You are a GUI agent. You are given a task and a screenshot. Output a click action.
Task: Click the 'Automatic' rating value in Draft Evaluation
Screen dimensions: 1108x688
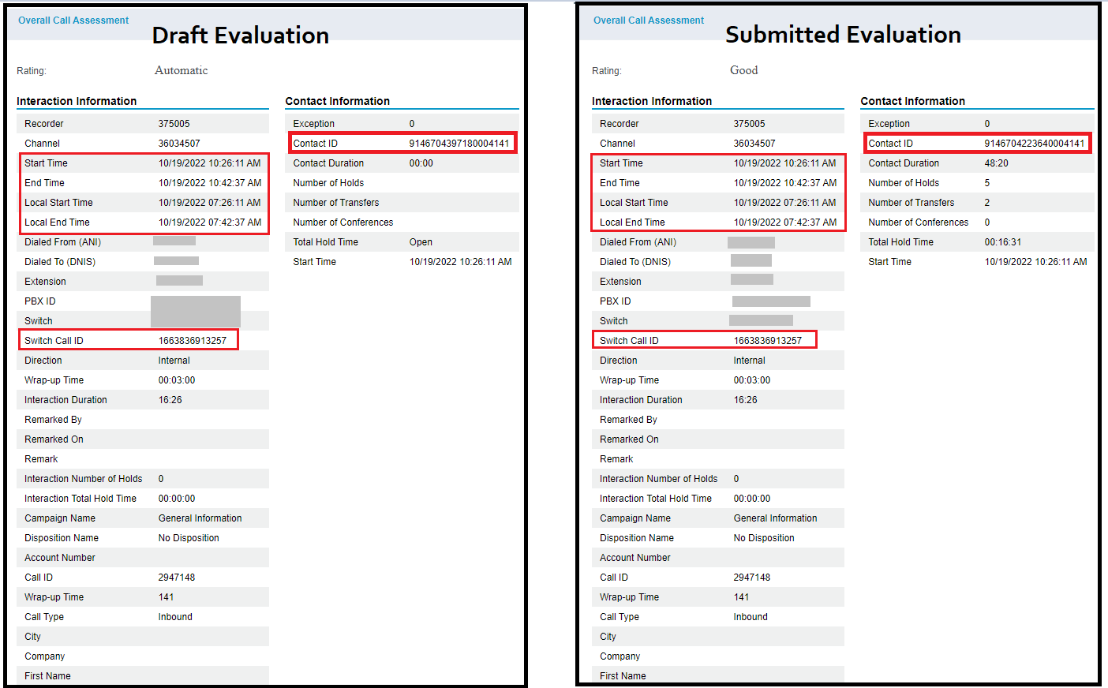(182, 70)
